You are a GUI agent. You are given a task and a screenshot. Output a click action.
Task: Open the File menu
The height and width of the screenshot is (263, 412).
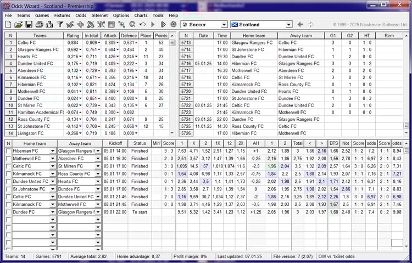click(x=8, y=15)
